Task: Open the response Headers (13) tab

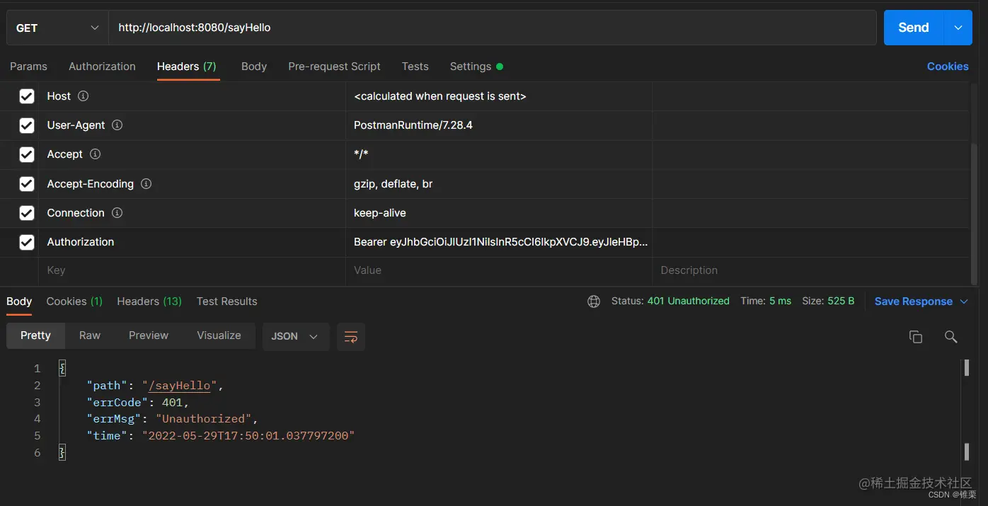Action: [149, 301]
